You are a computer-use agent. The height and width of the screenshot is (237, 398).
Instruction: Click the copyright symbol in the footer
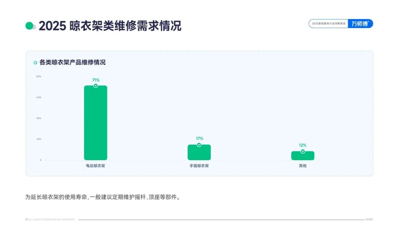pyautogui.click(x=27, y=219)
